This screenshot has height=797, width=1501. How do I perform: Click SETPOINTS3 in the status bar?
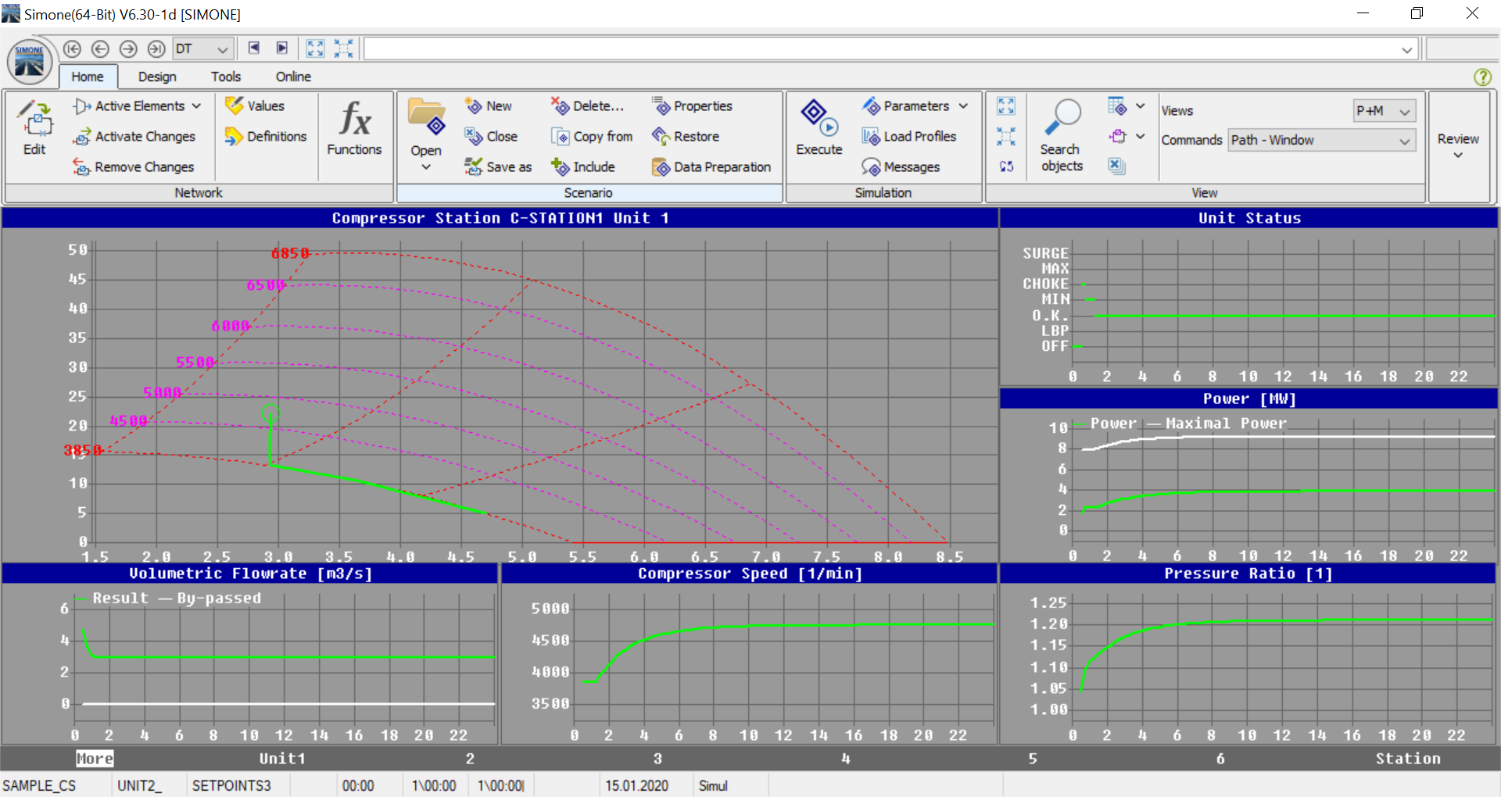click(231, 785)
